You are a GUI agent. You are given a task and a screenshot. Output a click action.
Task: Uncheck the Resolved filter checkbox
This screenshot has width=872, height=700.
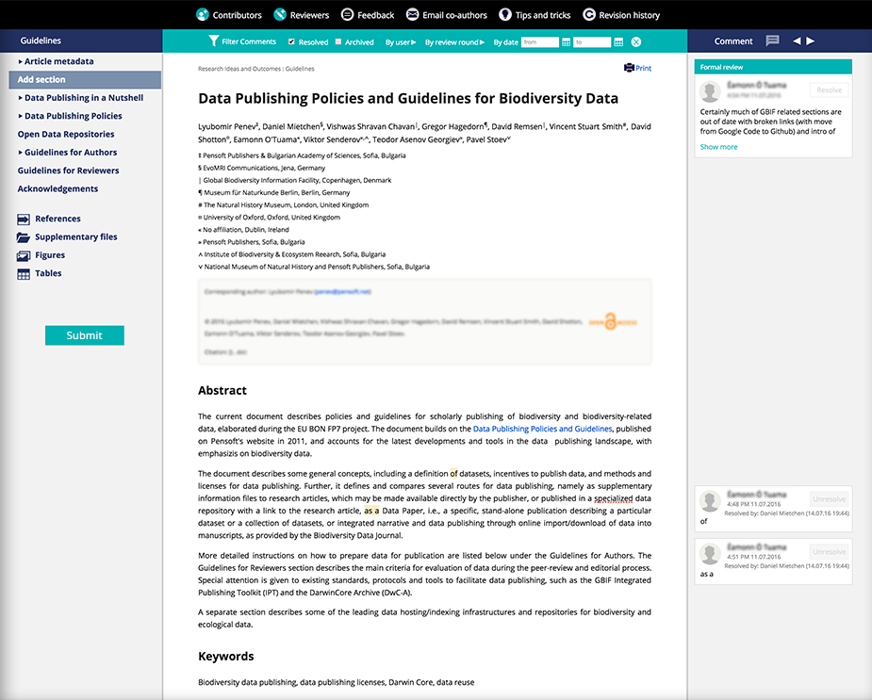291,41
